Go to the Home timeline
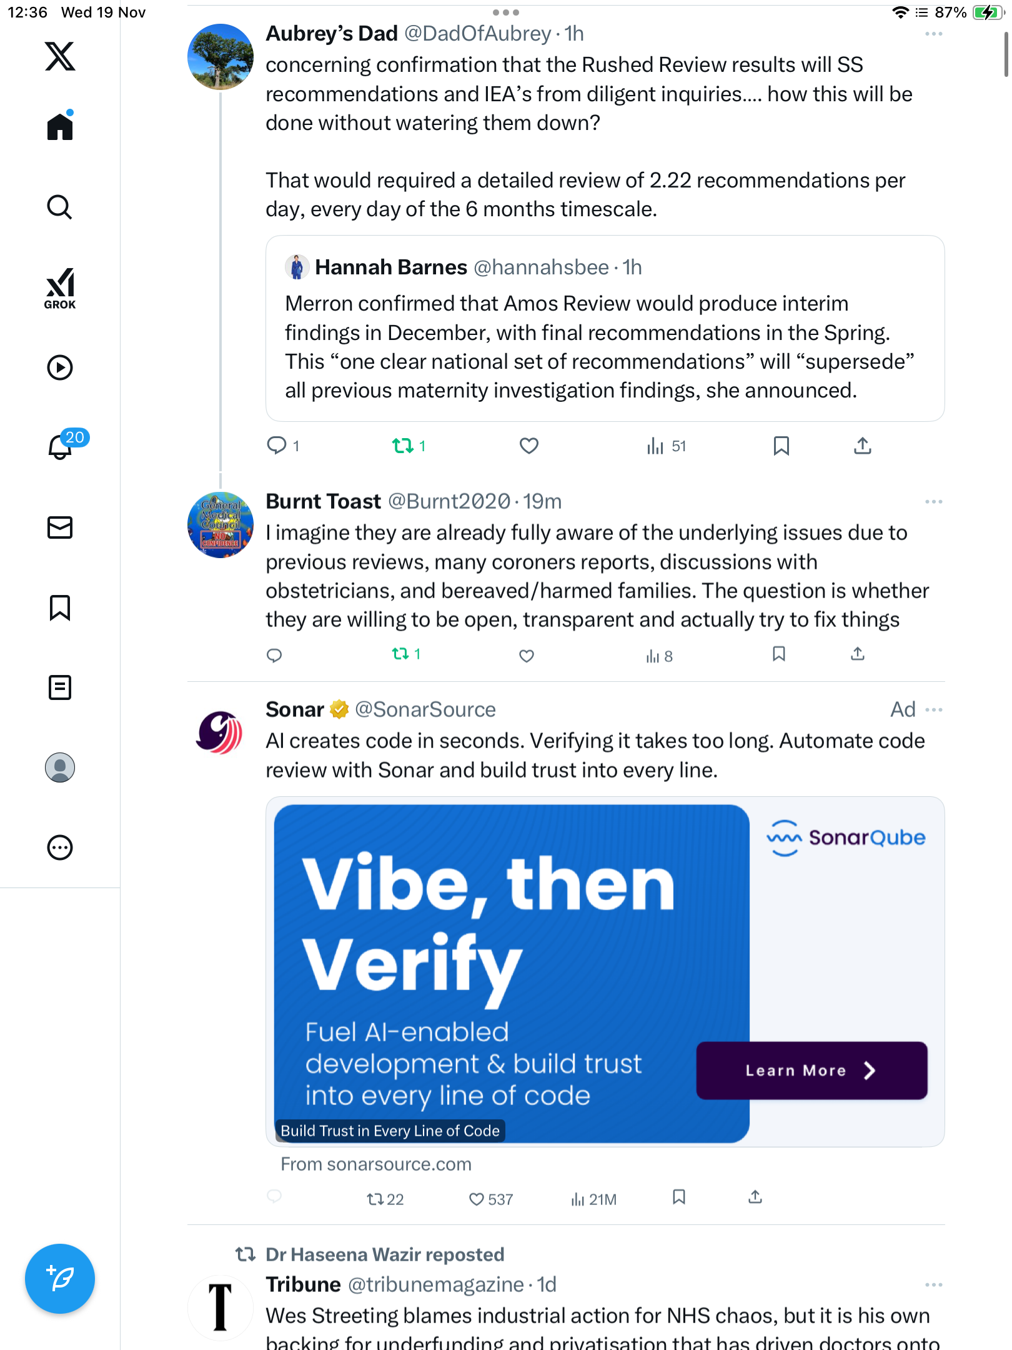 click(60, 127)
